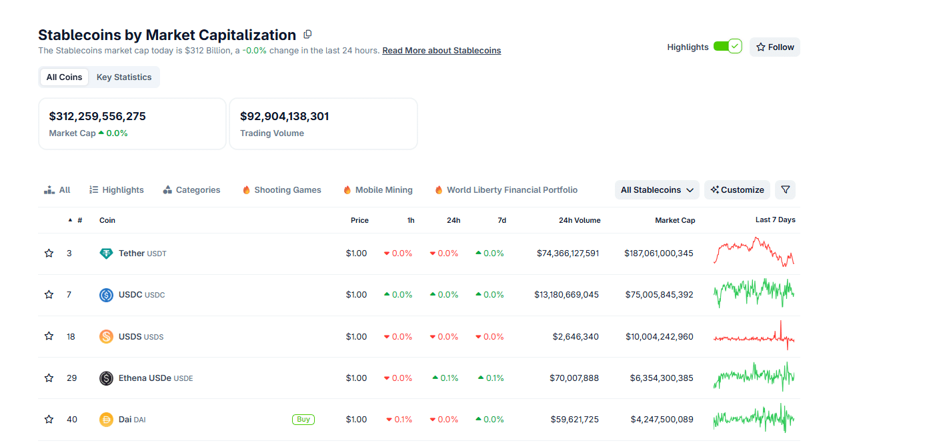Image resolution: width=929 pixels, height=443 pixels.
Task: Click the USDS coin logo
Action: [x=107, y=336]
